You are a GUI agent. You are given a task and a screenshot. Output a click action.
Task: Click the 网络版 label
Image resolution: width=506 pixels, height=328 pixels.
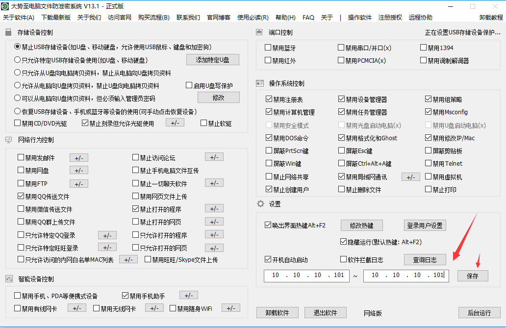pos(373,313)
